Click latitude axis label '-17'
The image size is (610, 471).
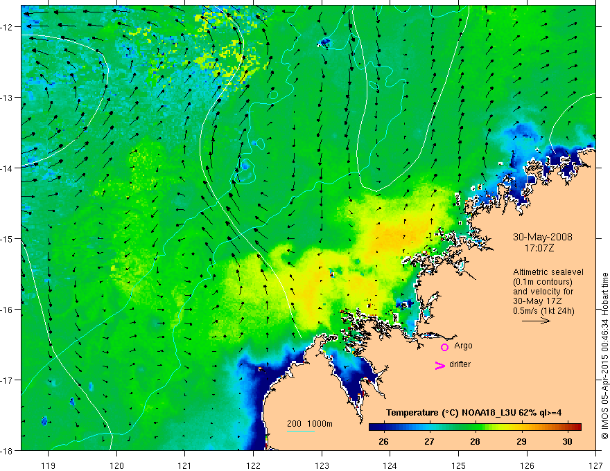pos(8,380)
